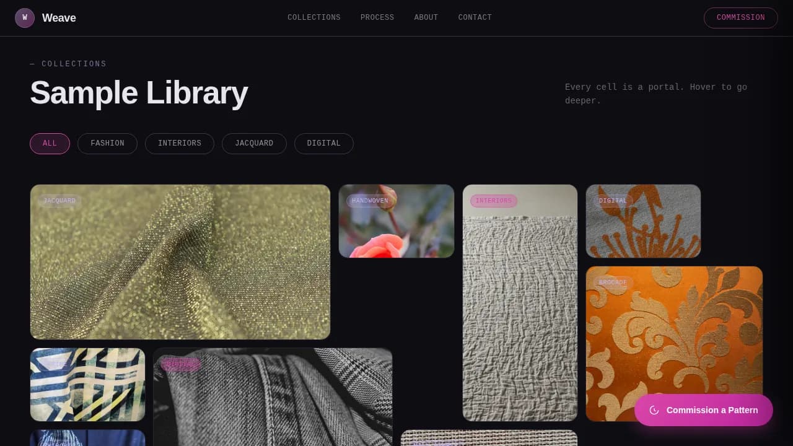The height and width of the screenshot is (446, 793).
Task: Click the pink Interiors tag label
Action: tap(494, 201)
